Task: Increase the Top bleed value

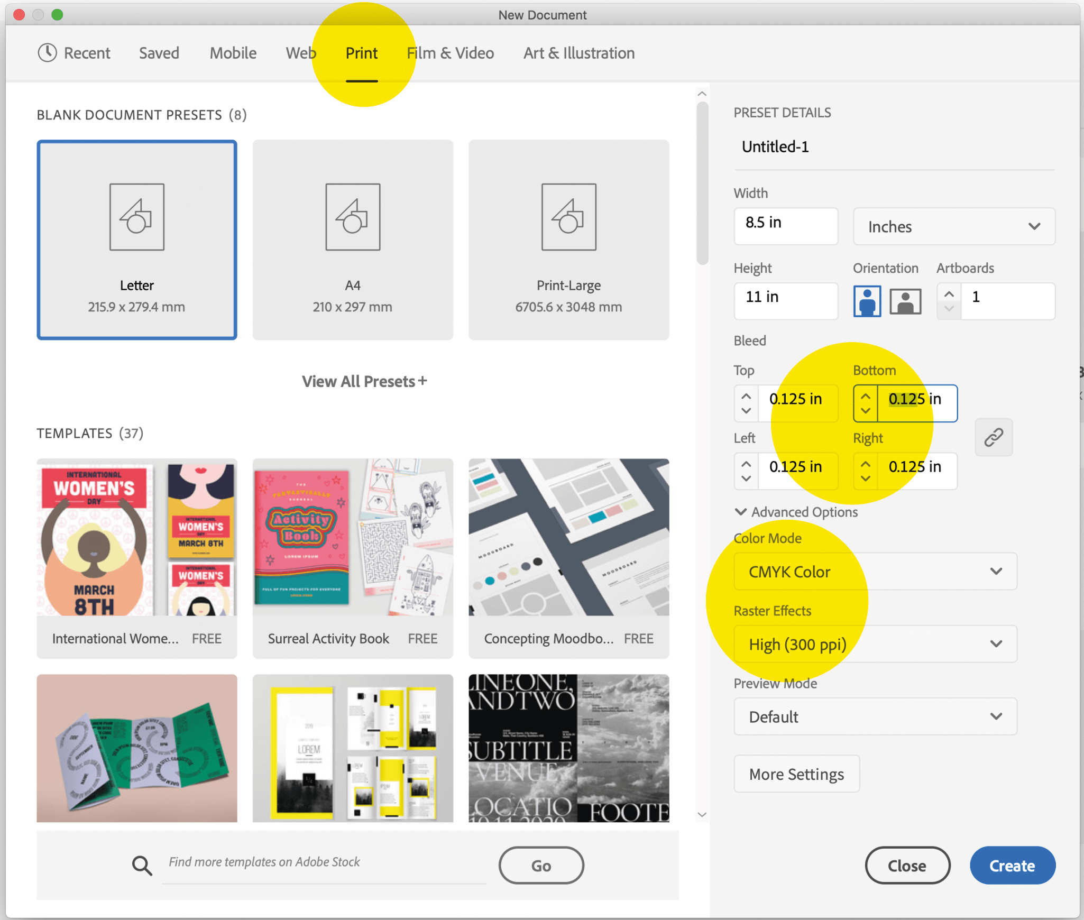Action: tap(746, 396)
